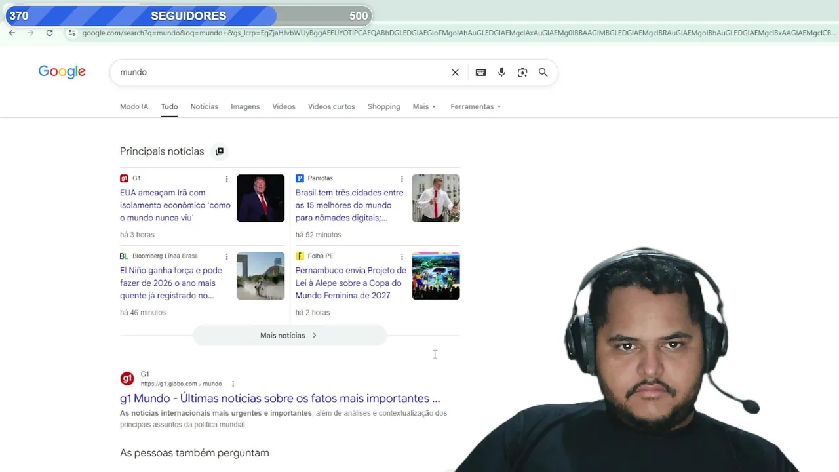This screenshot has width=839, height=472.
Task: Expand the Ferramentas dropdown
Action: coord(475,106)
